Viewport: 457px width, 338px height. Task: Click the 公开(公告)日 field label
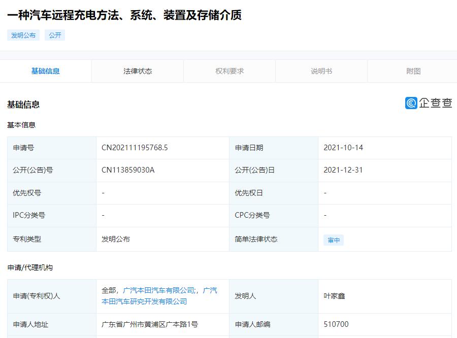click(x=255, y=170)
